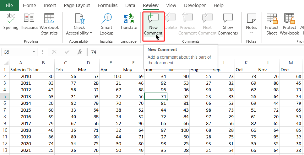
Task: Select cell containing 100 under Apr
Action: point(111,77)
